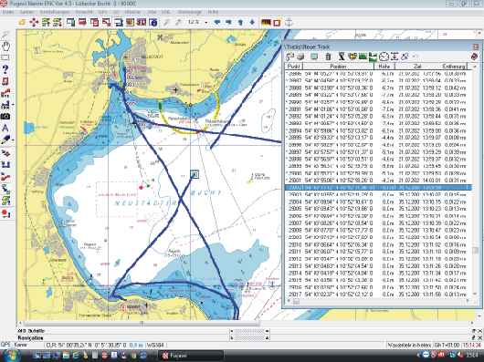The height and width of the screenshot is (362, 484).
Task: Click the yellow-green grid icon in track panel toolbar
Action: tap(352, 57)
